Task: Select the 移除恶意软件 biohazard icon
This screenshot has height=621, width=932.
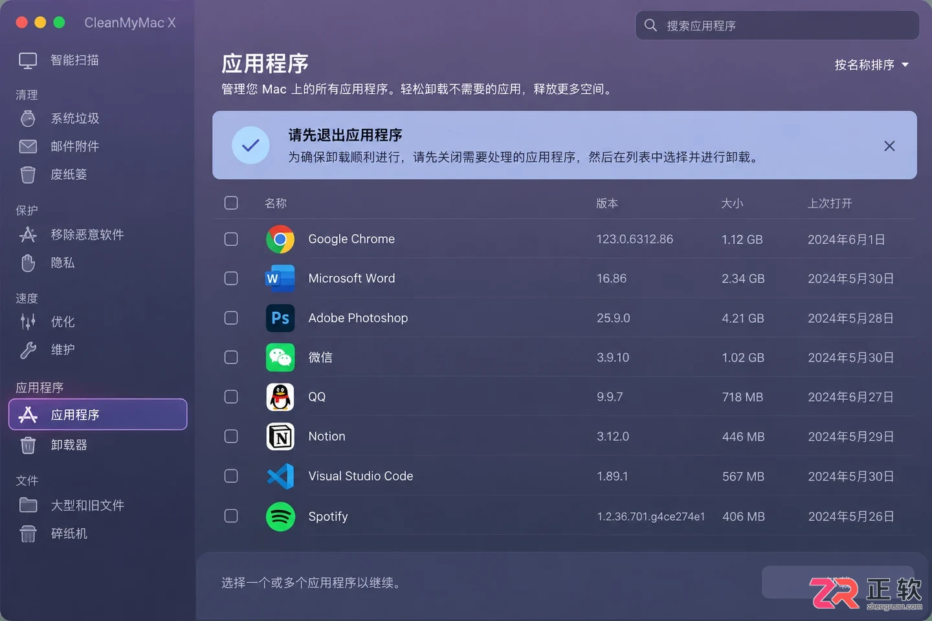Action: point(28,235)
